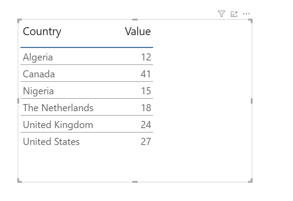This screenshot has width=293, height=201.
Task: Select The Netherlands row
Action: [58, 108]
